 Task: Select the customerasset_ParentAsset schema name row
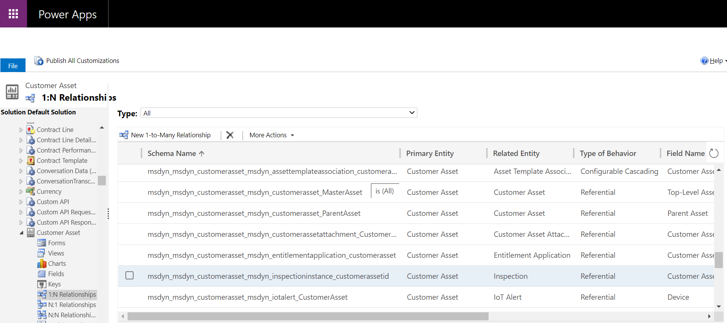point(254,213)
